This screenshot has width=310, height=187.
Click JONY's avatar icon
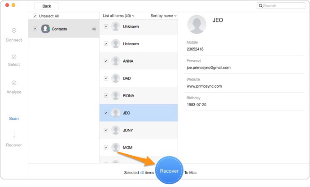click(x=115, y=130)
